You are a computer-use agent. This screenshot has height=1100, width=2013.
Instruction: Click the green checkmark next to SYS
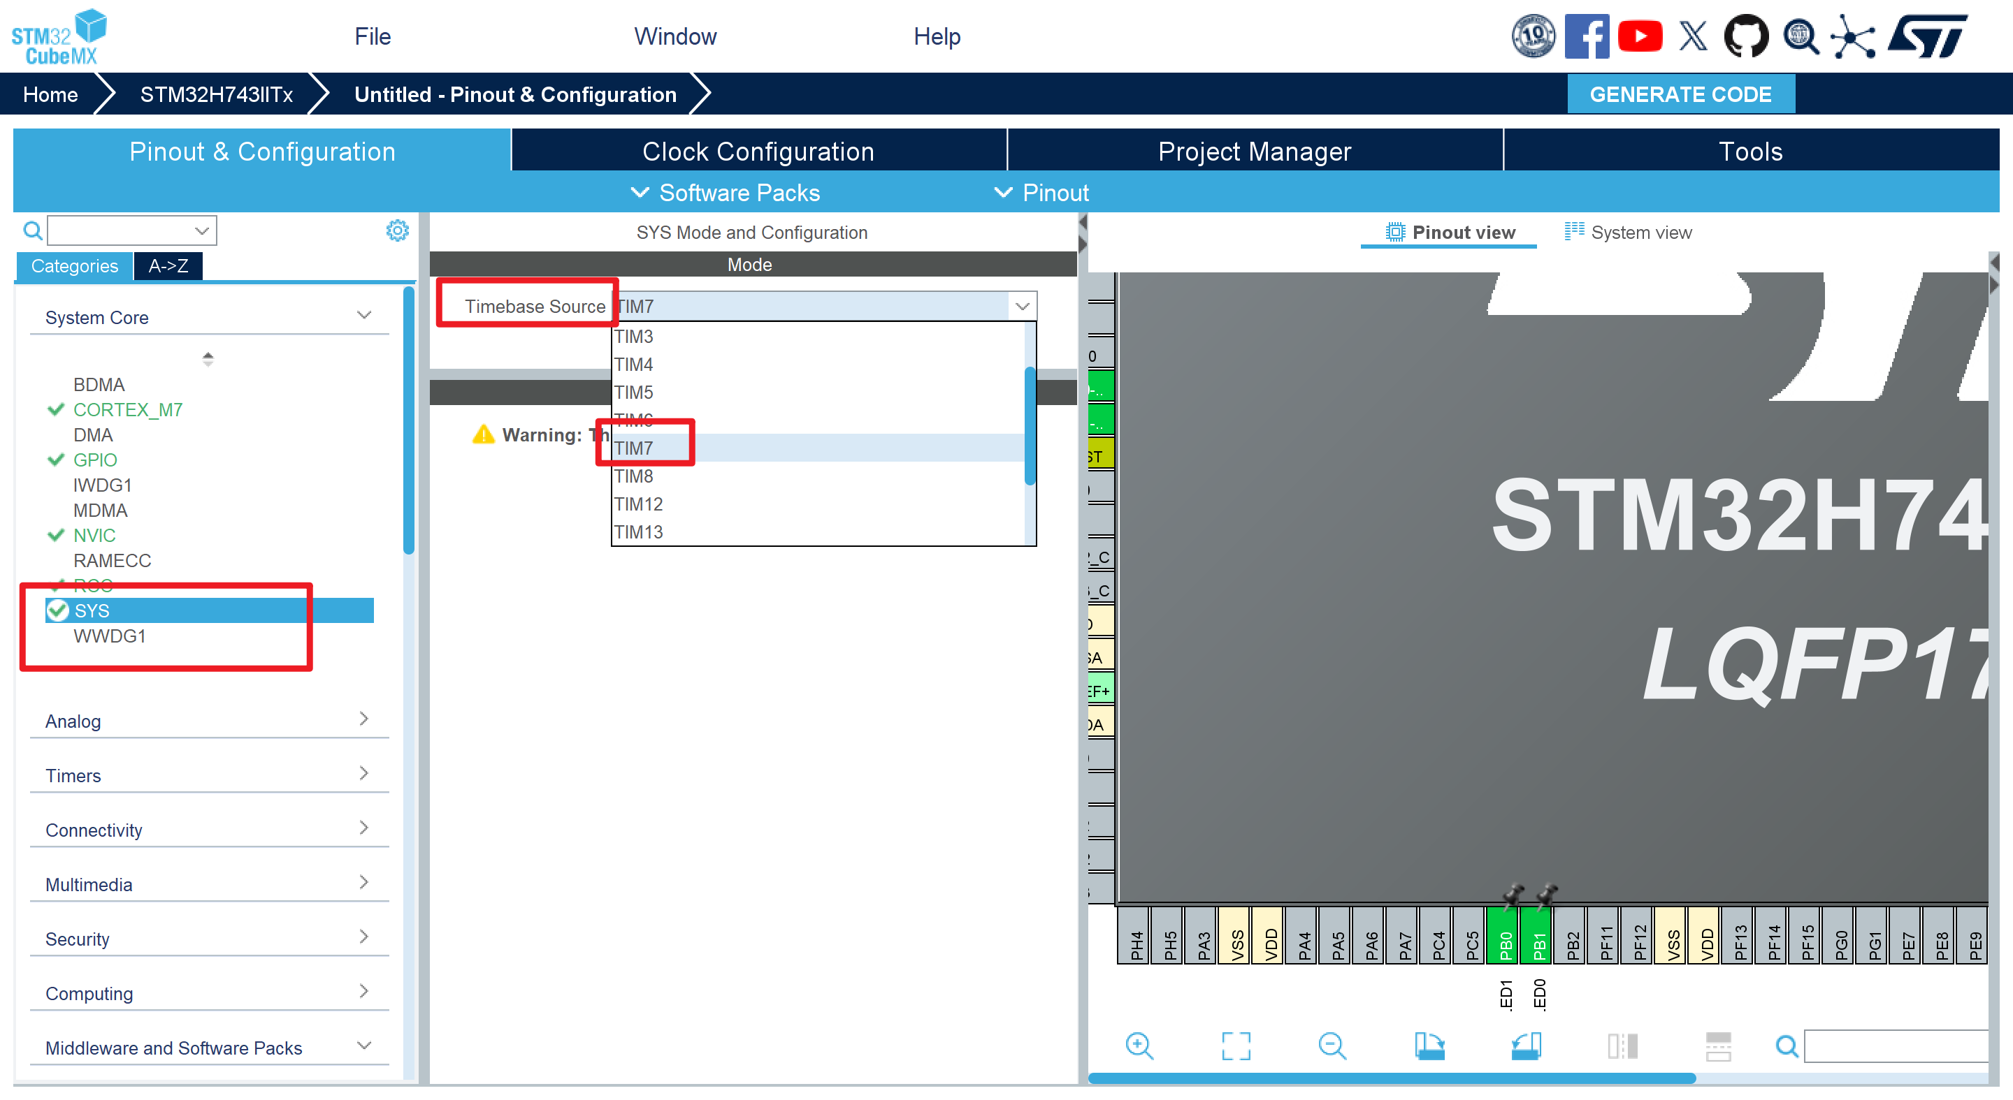pyautogui.click(x=57, y=610)
